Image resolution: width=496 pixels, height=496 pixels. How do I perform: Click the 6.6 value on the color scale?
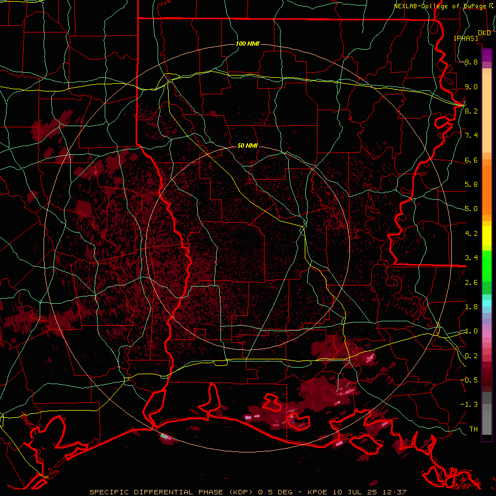coord(471,160)
